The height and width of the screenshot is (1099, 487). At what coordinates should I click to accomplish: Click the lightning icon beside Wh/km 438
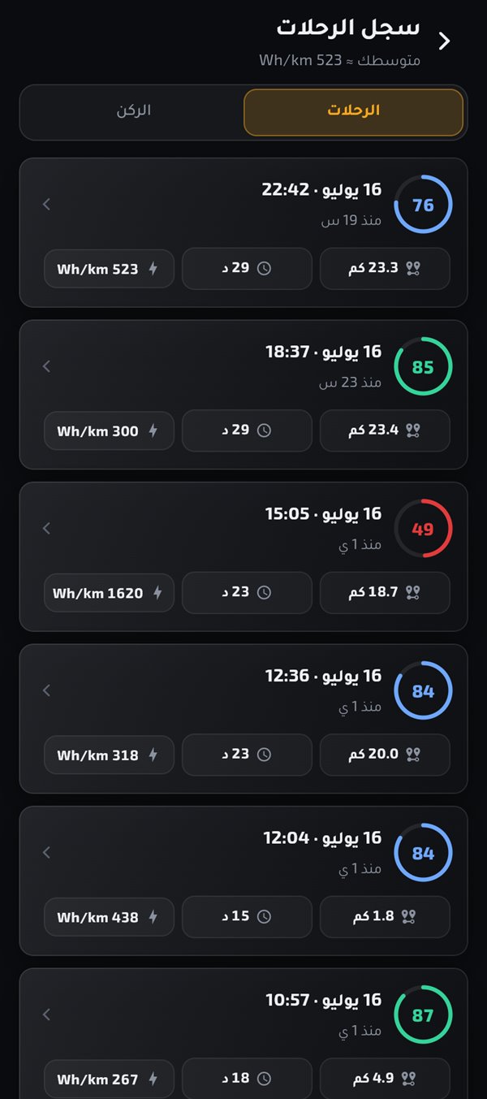pos(153,918)
